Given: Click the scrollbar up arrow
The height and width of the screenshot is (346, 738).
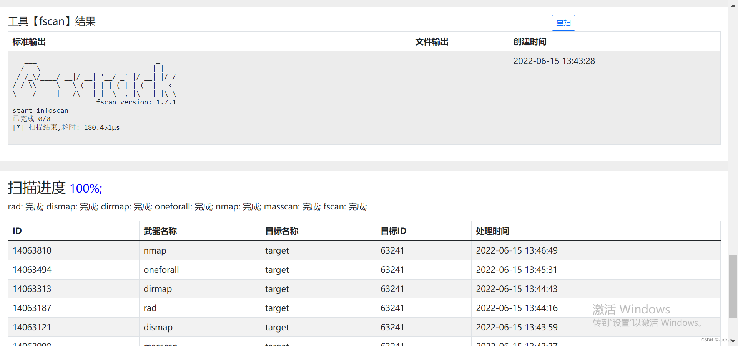Looking at the screenshot, I should coord(733,5).
